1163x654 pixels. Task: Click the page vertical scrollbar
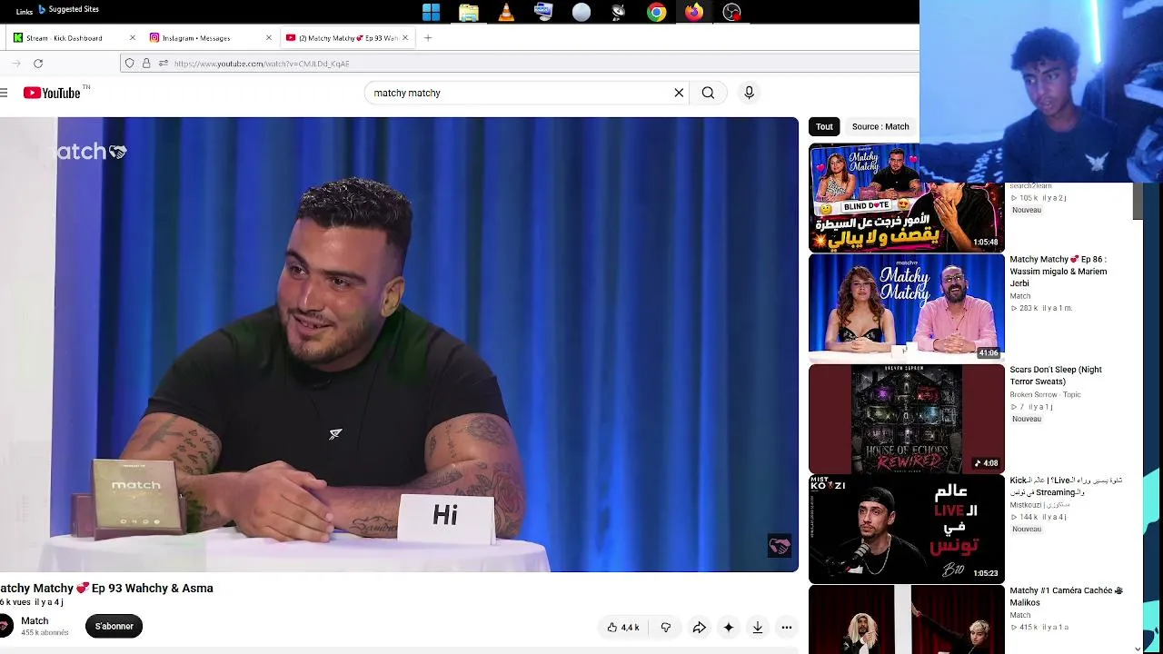click(x=1138, y=200)
